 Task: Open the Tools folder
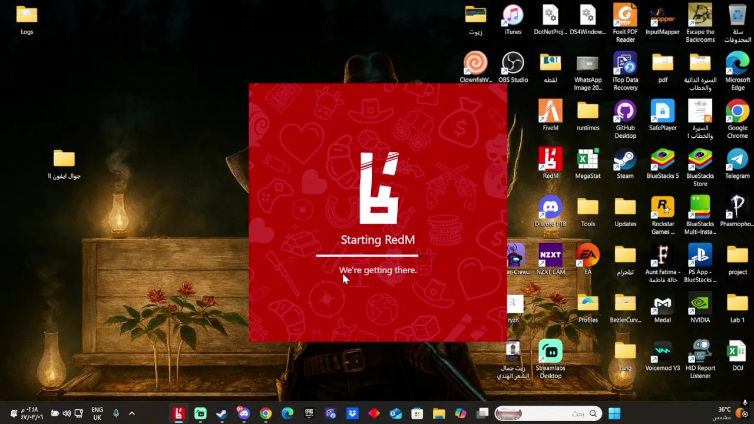587,212
